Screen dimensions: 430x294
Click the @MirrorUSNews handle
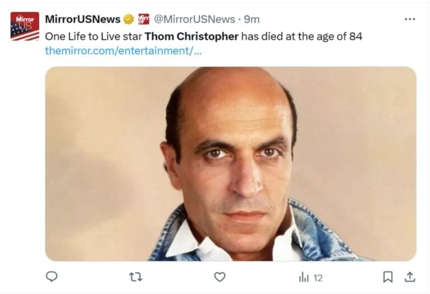coord(194,19)
